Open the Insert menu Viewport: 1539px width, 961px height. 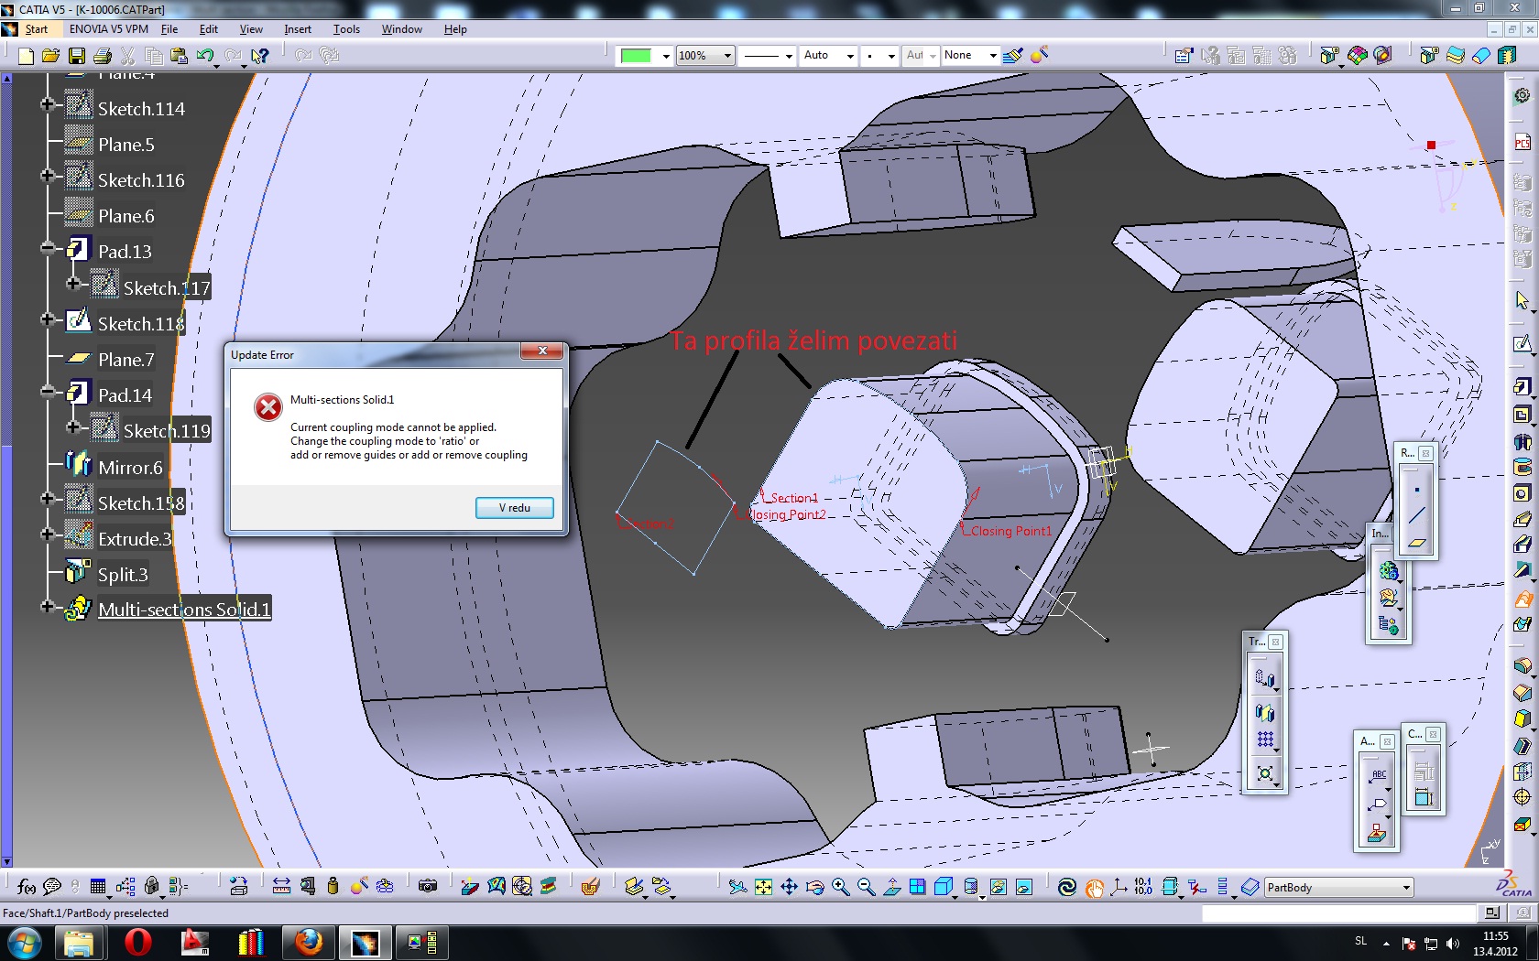[298, 29]
